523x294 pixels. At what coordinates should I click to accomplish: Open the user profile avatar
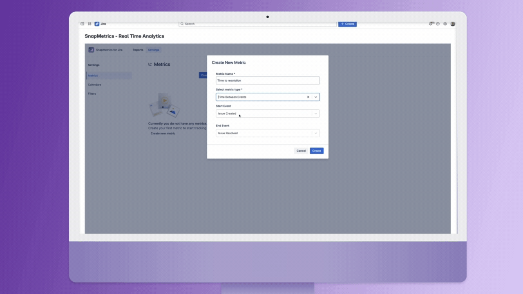pyautogui.click(x=453, y=24)
